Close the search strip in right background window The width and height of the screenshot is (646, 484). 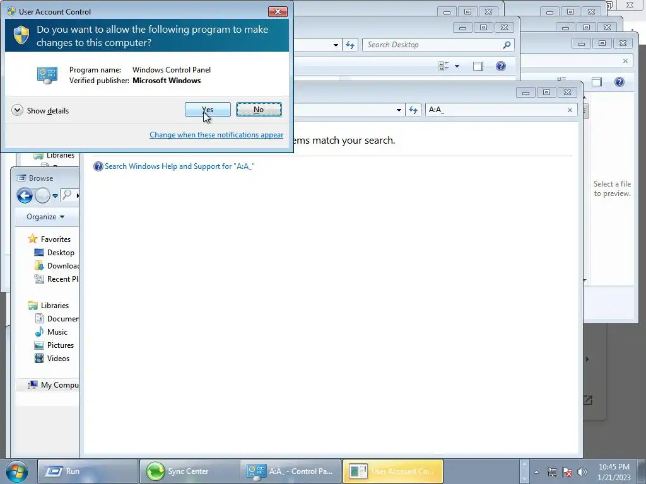625,61
